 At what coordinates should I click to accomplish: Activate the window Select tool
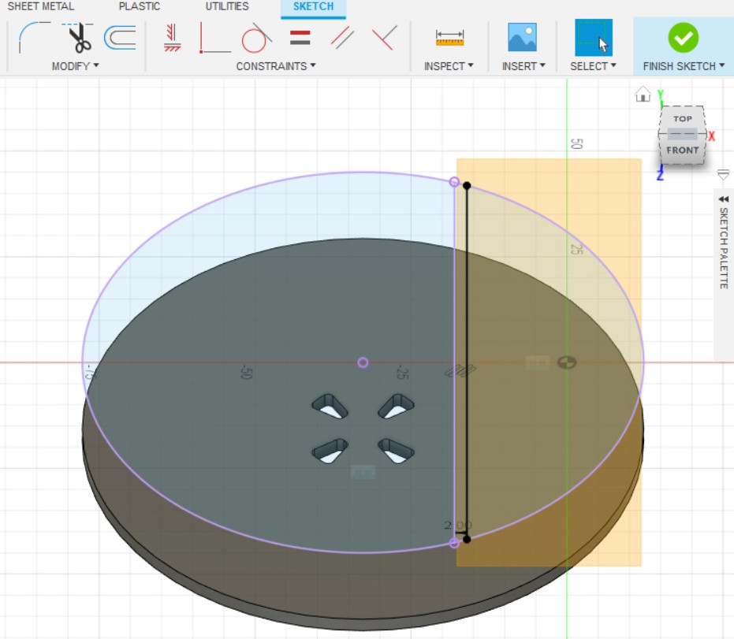click(x=593, y=37)
